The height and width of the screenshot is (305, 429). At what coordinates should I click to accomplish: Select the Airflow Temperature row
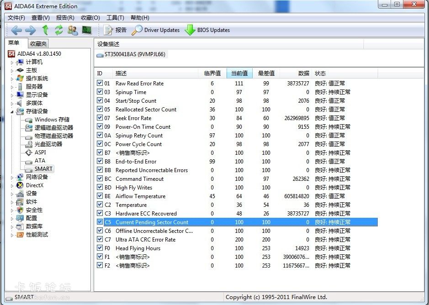(x=237, y=196)
